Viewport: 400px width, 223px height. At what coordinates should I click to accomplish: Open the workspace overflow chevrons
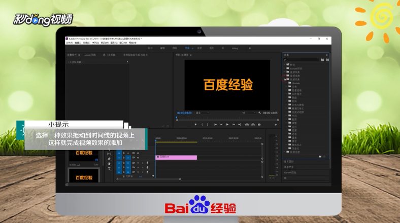(250, 48)
